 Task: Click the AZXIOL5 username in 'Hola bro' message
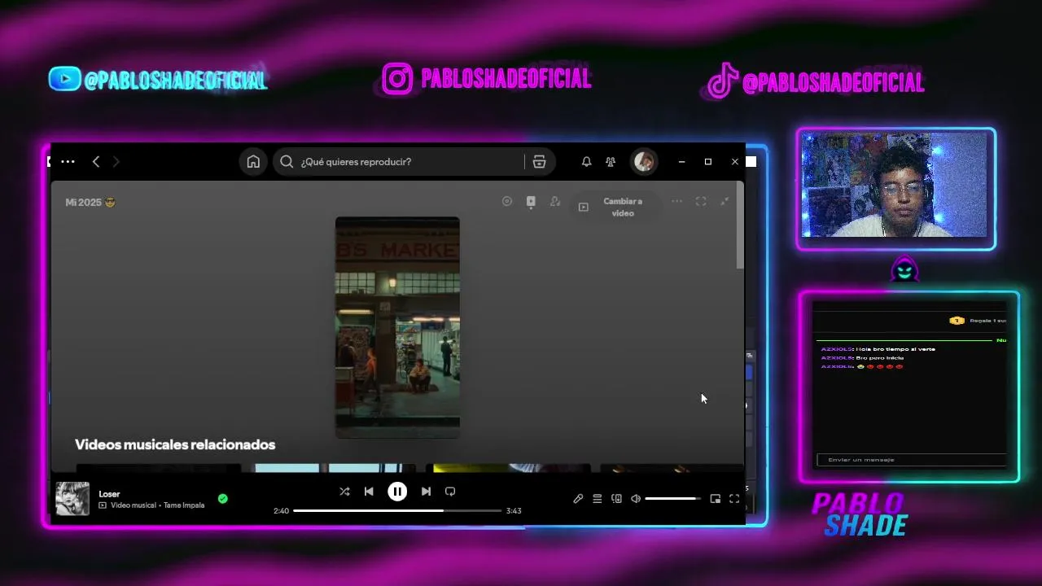(x=836, y=349)
